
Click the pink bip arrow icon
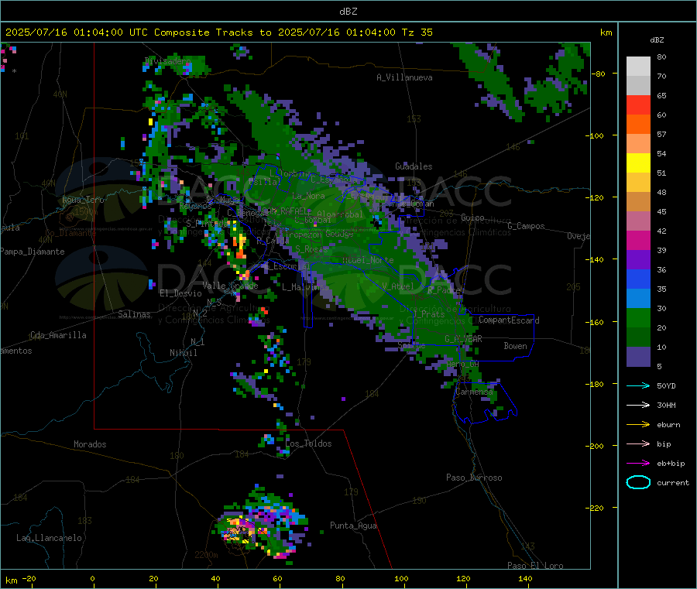[x=638, y=443]
